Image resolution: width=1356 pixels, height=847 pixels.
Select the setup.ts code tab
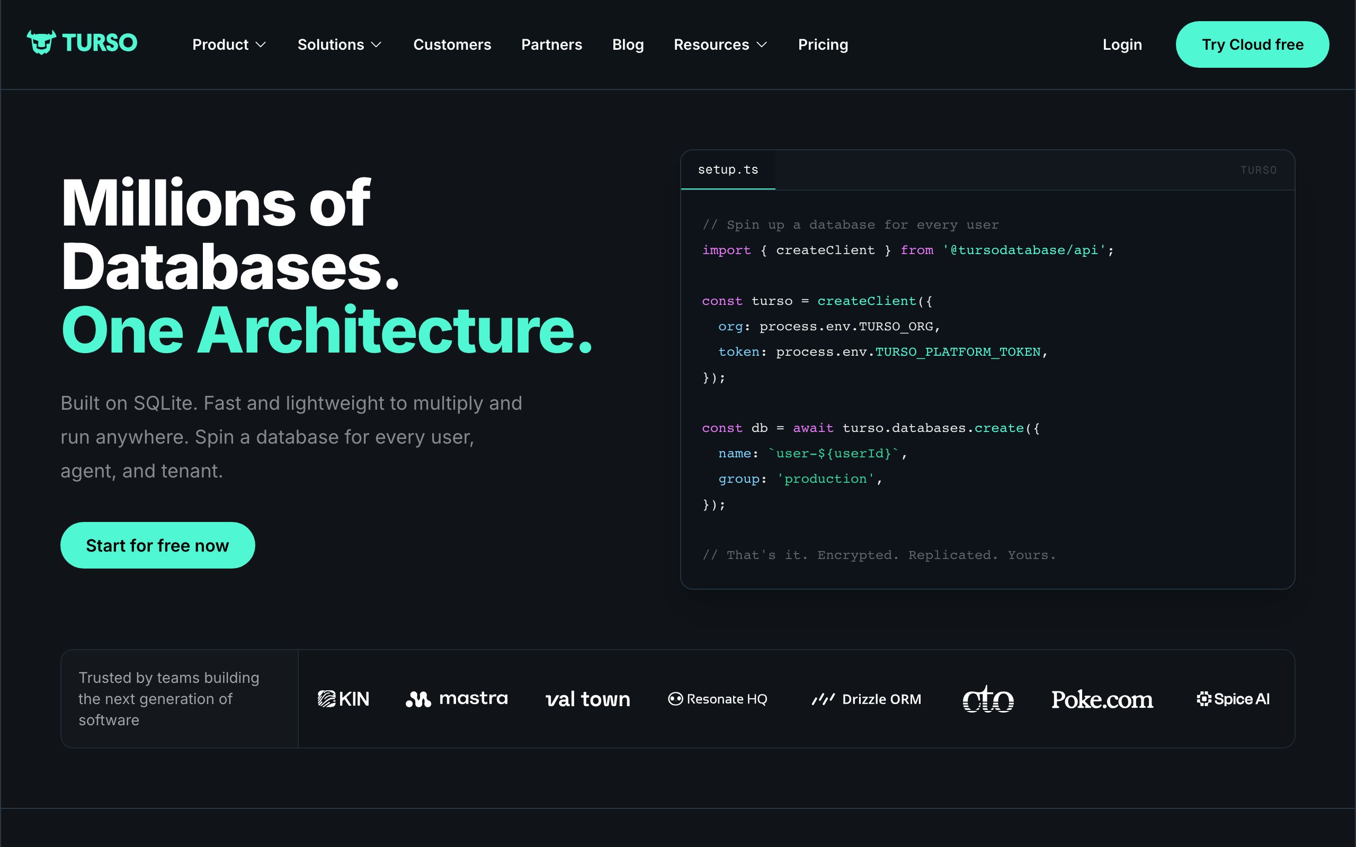pos(728,170)
